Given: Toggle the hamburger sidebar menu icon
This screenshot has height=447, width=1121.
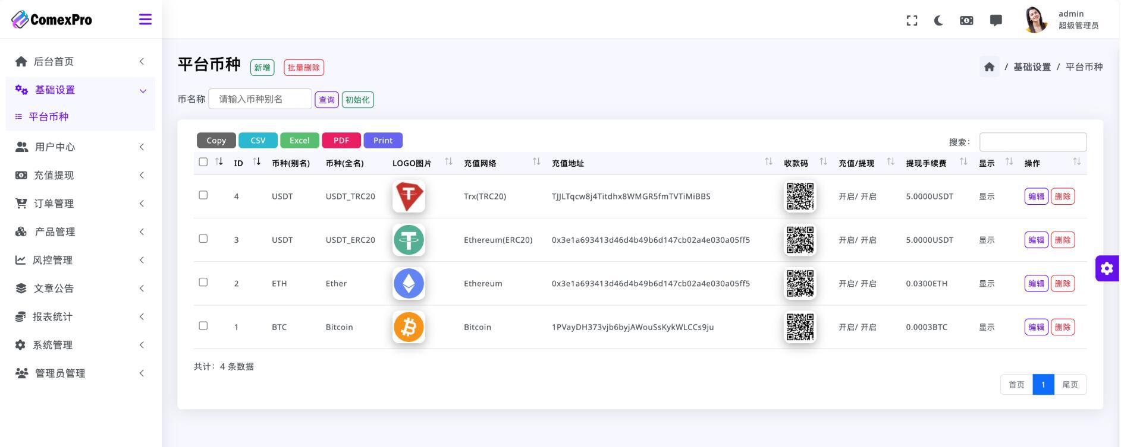Looking at the screenshot, I should point(145,20).
